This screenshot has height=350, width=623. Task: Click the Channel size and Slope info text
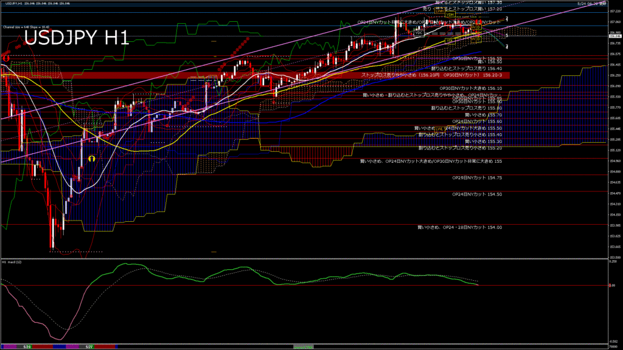click(26, 27)
